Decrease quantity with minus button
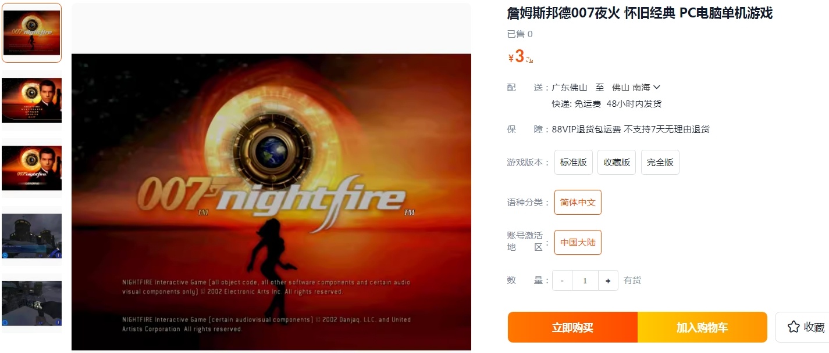The height and width of the screenshot is (353, 829). (562, 280)
